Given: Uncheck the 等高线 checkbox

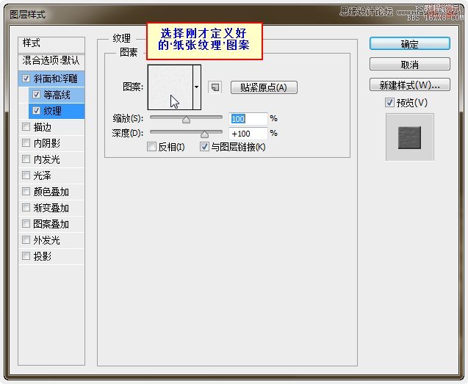Looking at the screenshot, I should 37,95.
